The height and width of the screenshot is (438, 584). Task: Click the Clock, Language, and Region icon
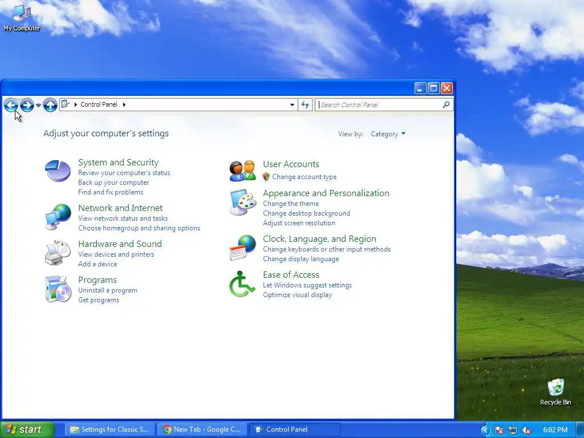tap(242, 248)
